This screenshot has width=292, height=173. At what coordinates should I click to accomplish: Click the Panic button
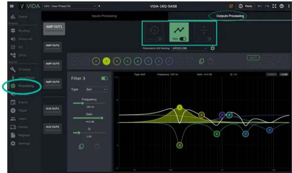tap(245, 6)
